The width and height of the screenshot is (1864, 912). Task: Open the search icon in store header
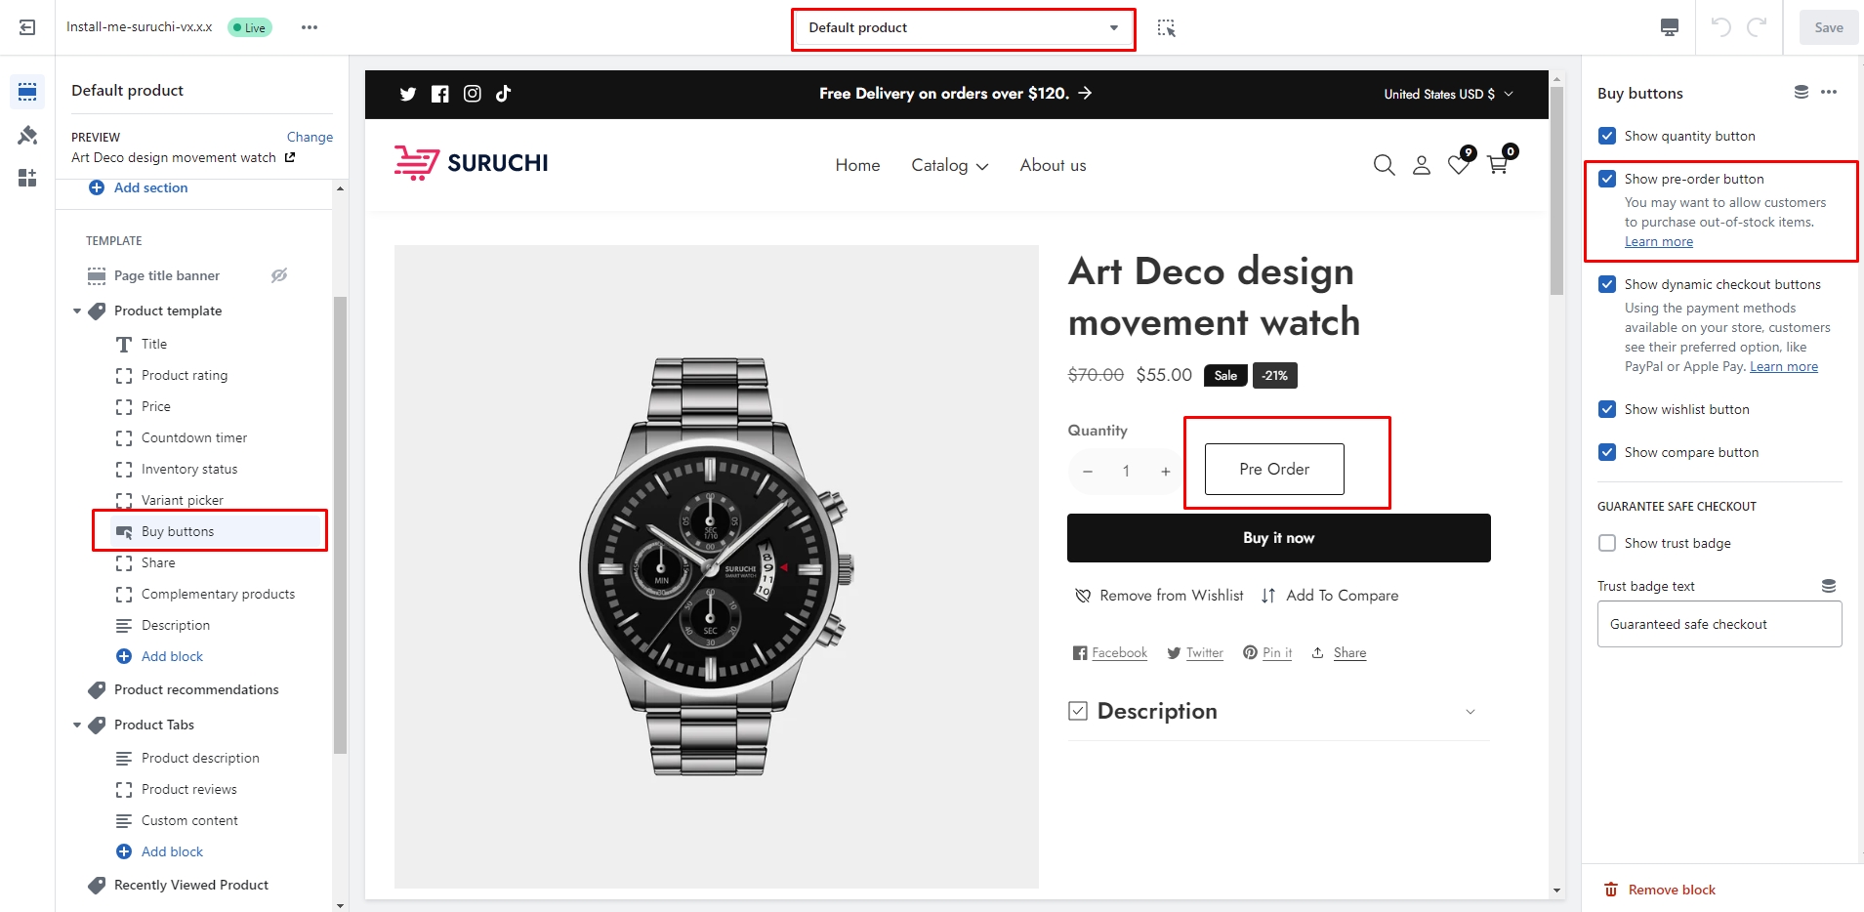pos(1384,165)
